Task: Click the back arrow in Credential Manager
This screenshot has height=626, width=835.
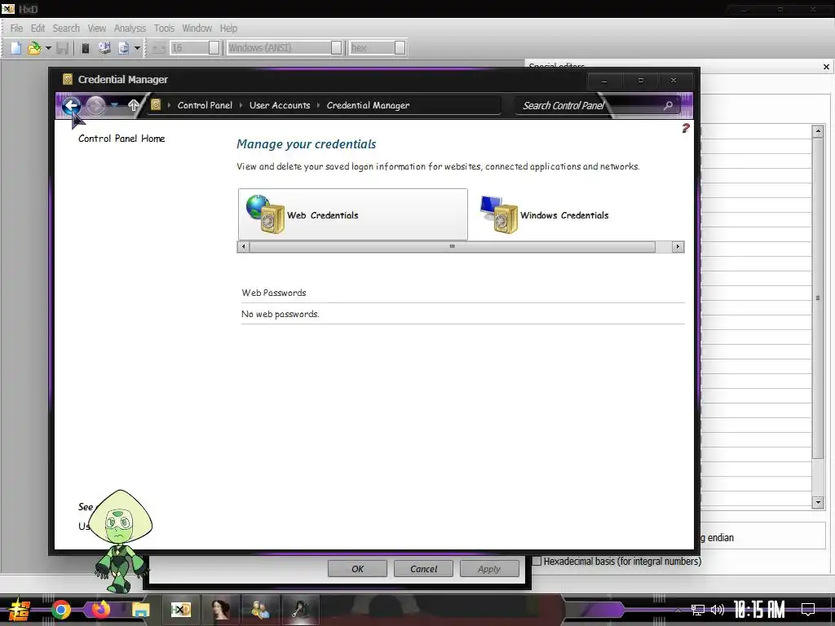Action: coord(71,105)
